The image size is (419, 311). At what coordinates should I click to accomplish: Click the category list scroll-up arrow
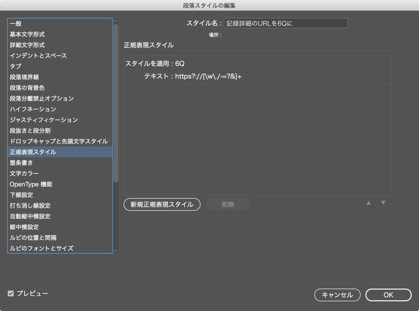point(116,21)
